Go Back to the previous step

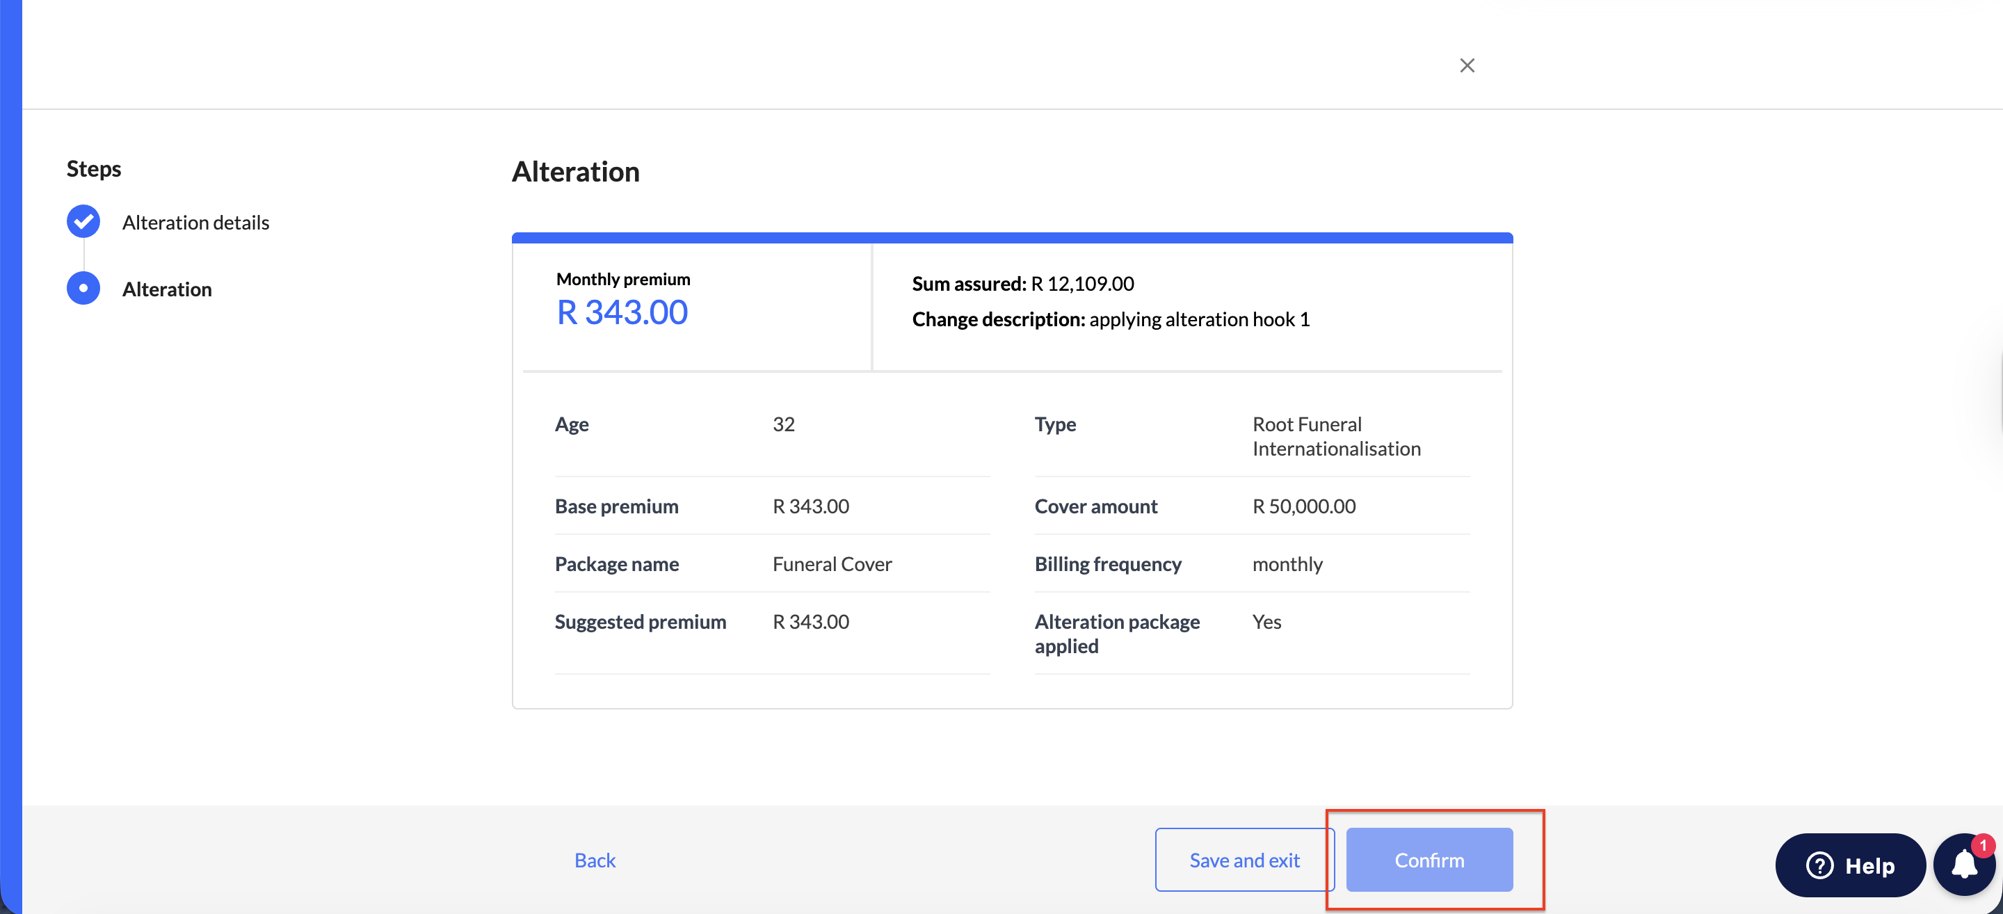[595, 860]
